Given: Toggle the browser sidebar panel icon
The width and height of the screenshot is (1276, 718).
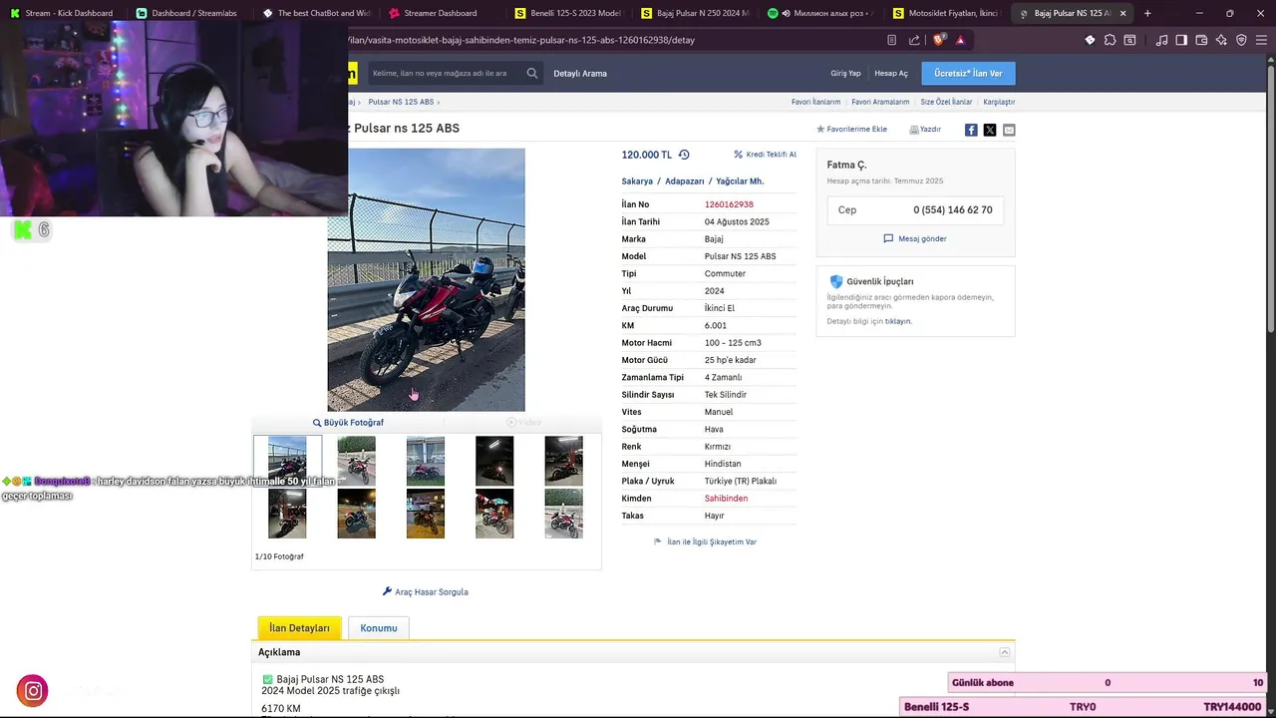Looking at the screenshot, I should coord(1181,40).
